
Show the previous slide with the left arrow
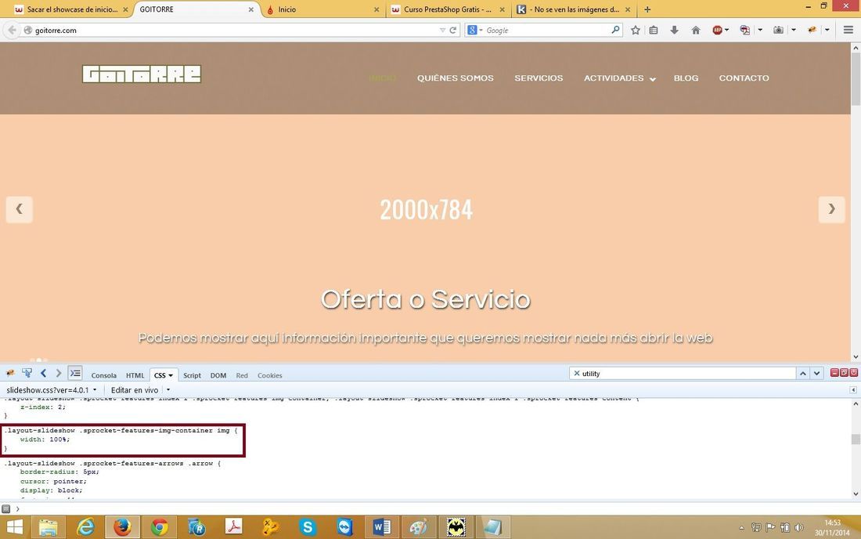(20, 209)
